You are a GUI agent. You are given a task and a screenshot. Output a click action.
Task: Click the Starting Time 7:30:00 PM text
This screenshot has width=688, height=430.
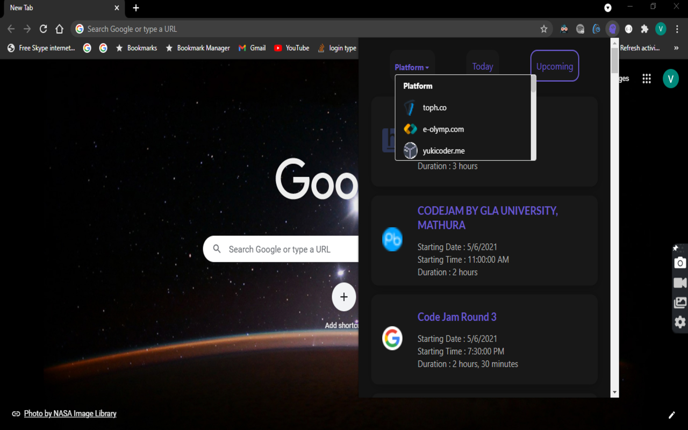[461, 352]
